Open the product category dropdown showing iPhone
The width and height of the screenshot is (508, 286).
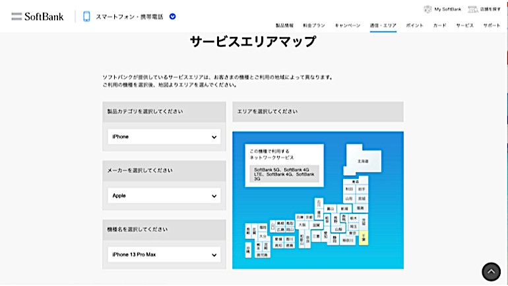(x=164, y=137)
